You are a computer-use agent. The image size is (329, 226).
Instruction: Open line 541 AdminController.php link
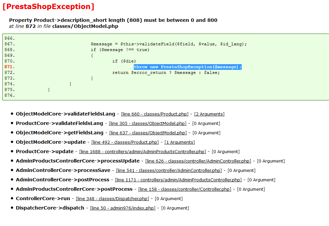coord(169,171)
